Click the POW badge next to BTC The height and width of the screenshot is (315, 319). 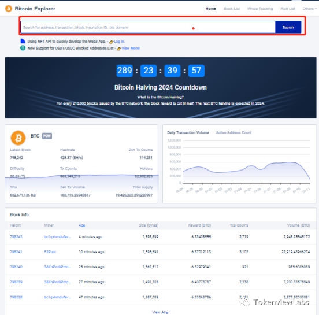[x=47, y=136]
